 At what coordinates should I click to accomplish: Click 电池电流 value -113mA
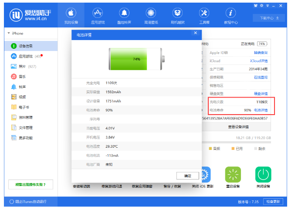pyautogui.click(x=112, y=156)
